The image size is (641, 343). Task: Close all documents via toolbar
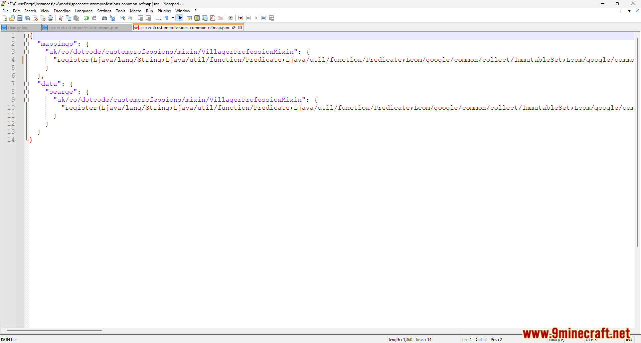pos(43,18)
